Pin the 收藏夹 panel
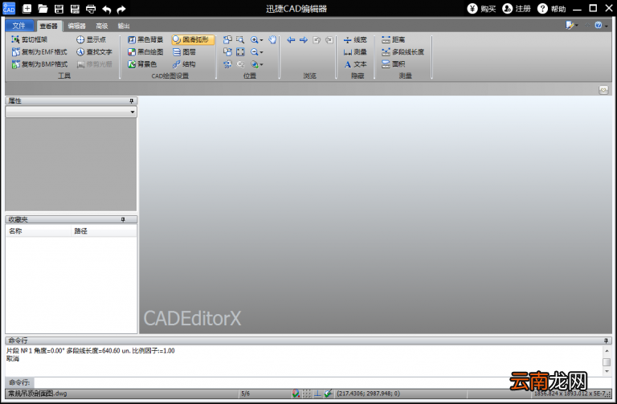617x404 pixels. point(123,219)
